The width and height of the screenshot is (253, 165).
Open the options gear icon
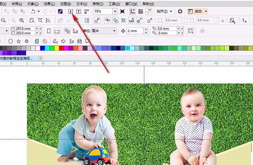pos(180,11)
